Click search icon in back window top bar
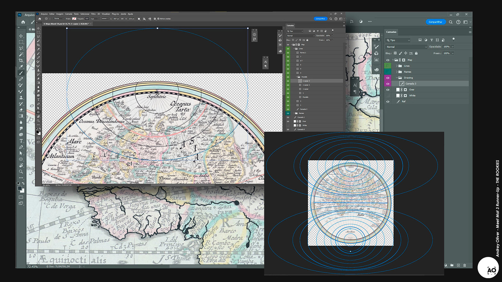This screenshot has width=502, height=282. click(x=451, y=22)
